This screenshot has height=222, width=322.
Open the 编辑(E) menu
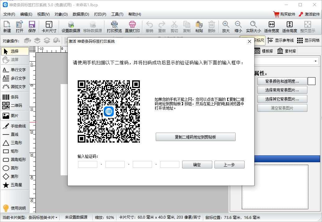pyautogui.click(x=26, y=14)
